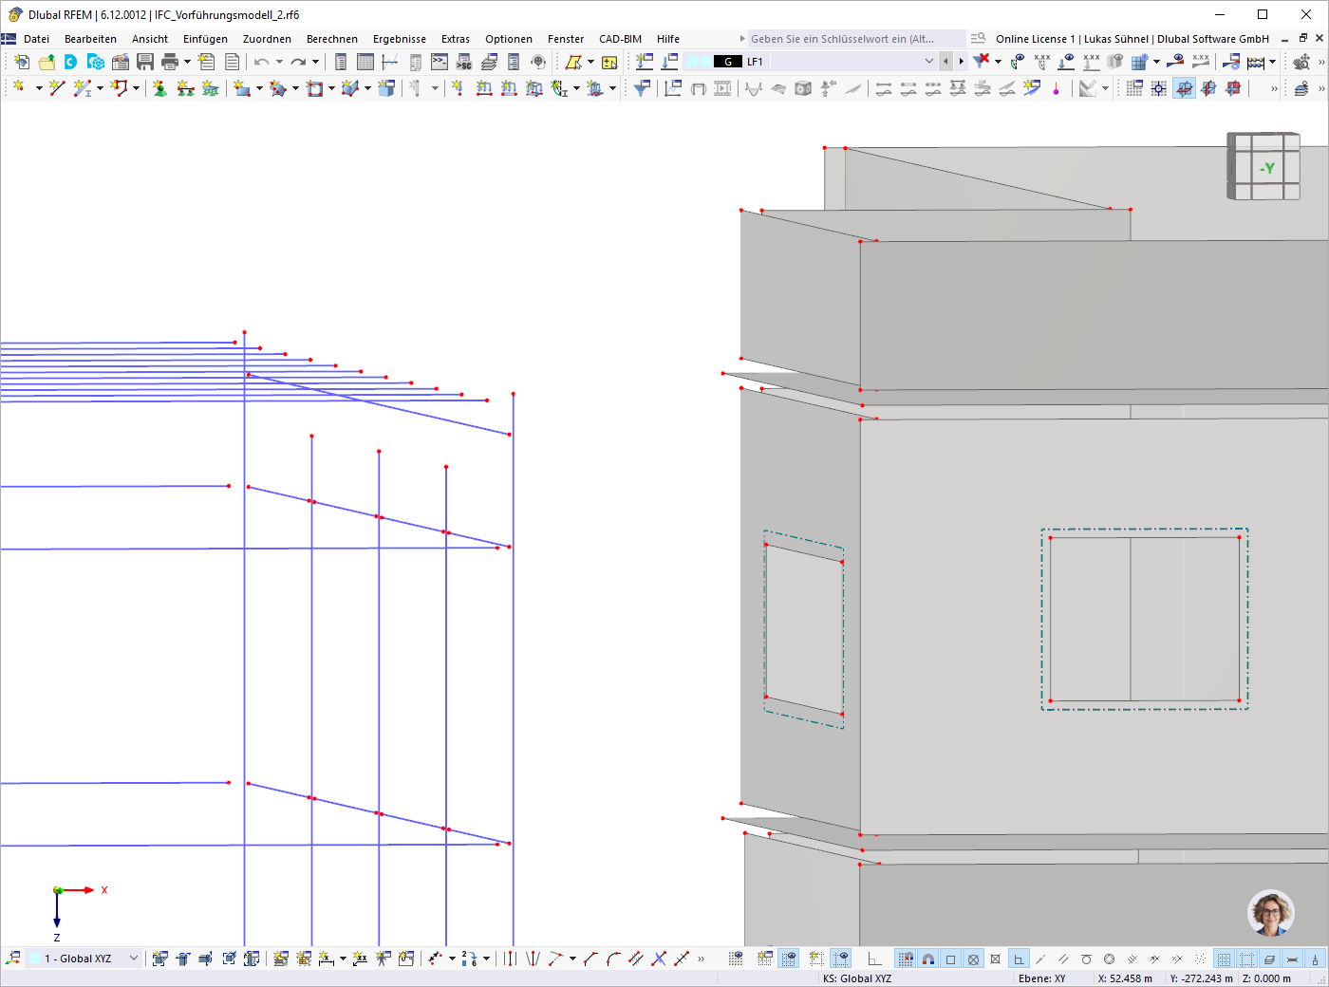Screen dimensions: 1329x987
Task: Select the new nodal support tool
Action: 159,88
